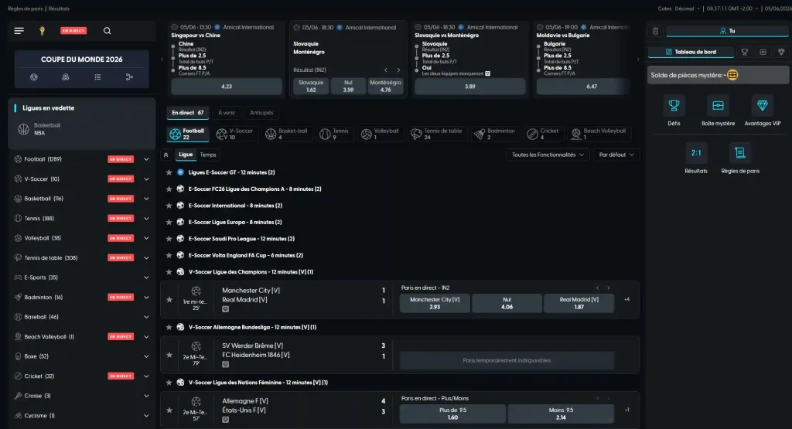Open the Par défaut sort dropdown
The image size is (792, 429).
pos(616,155)
